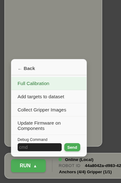Click the Gripper (1/1) status indicator

(99, 172)
